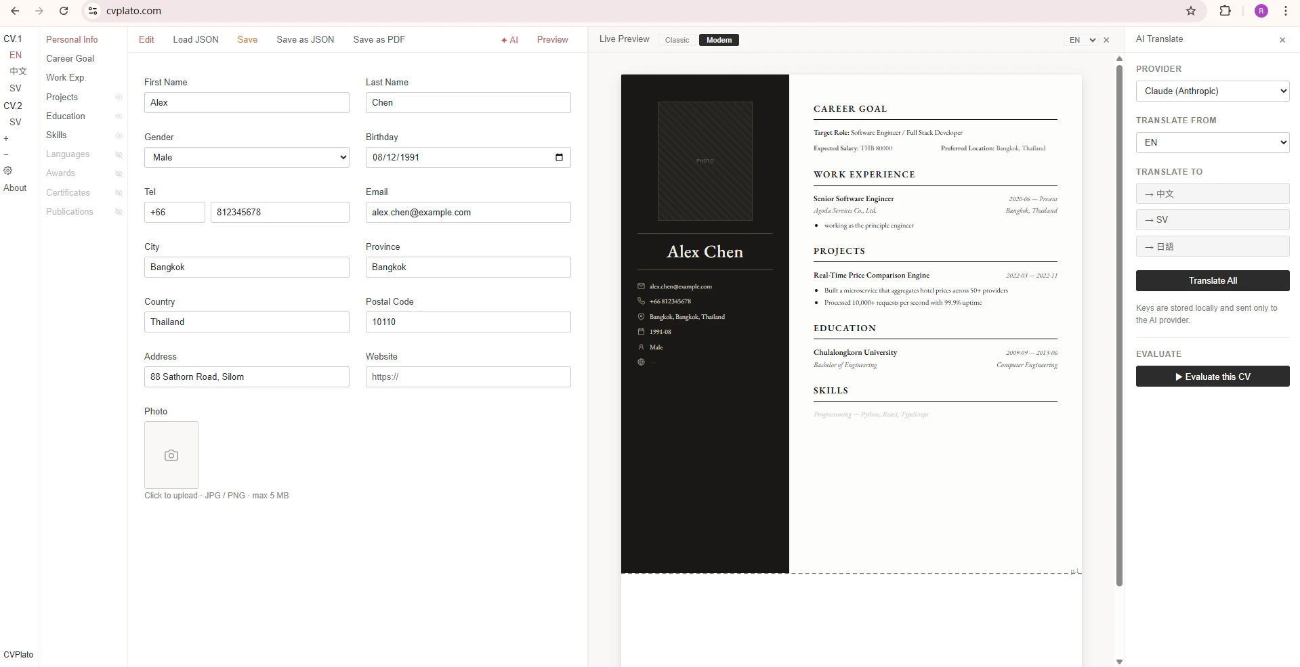Viewport: 1300px width, 667px height.
Task: Show the Publications section via eye icon
Action: (119, 212)
